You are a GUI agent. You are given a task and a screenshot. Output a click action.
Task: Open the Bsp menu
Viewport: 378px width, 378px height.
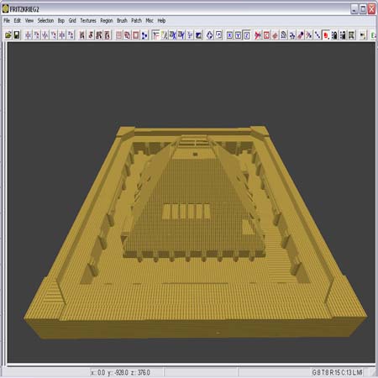pos(61,20)
